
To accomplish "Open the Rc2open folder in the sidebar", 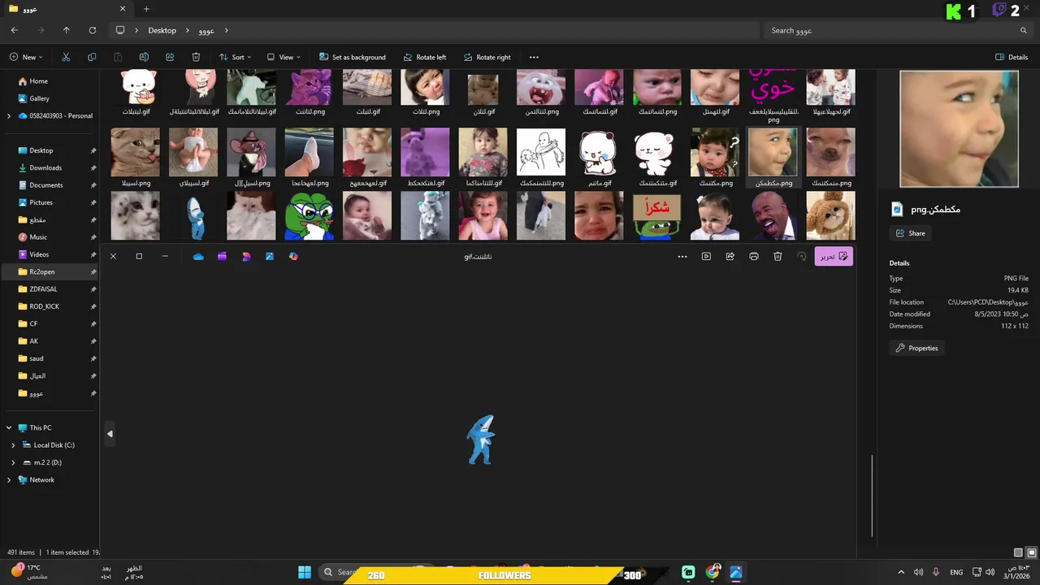I will [41, 271].
